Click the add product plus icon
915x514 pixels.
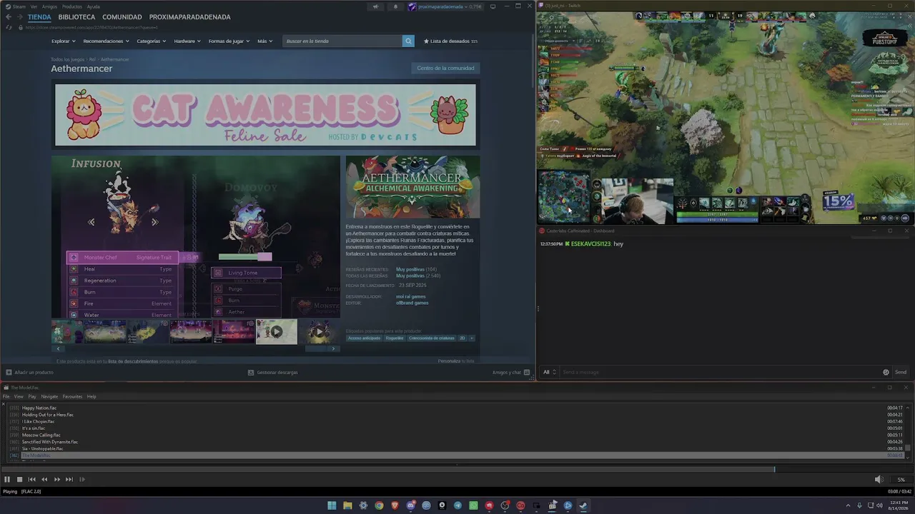(x=9, y=372)
